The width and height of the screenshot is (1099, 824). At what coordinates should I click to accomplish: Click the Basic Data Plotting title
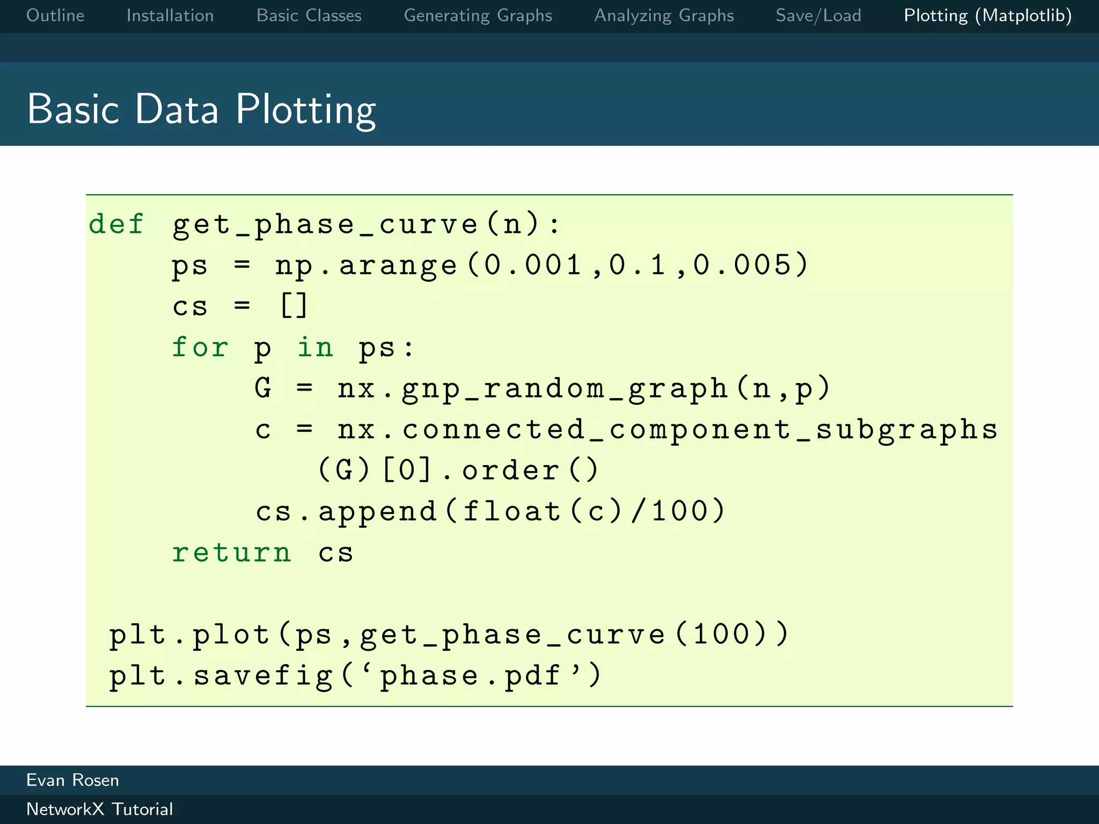click(x=202, y=109)
